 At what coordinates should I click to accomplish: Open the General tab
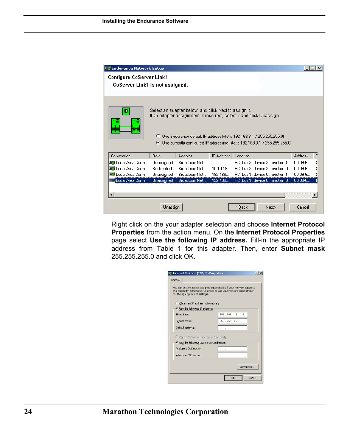176,280
